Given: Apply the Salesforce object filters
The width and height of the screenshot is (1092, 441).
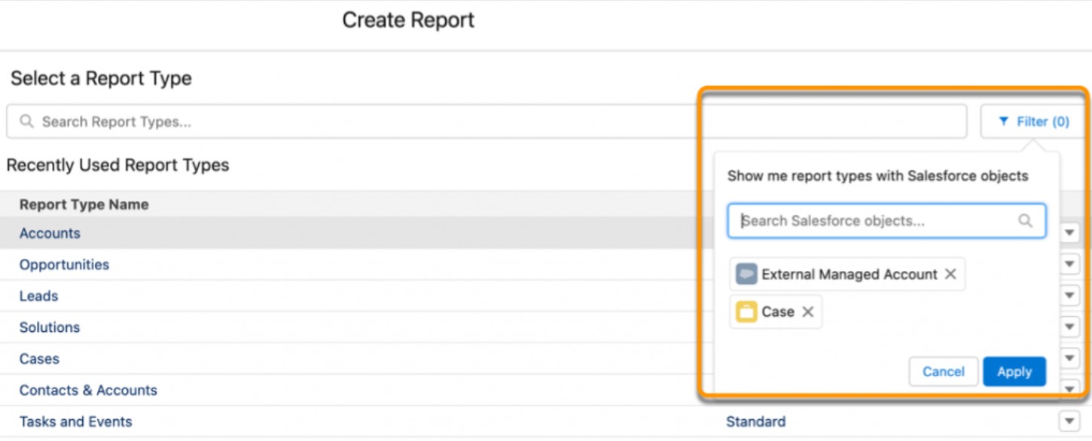Looking at the screenshot, I should 1014,371.
